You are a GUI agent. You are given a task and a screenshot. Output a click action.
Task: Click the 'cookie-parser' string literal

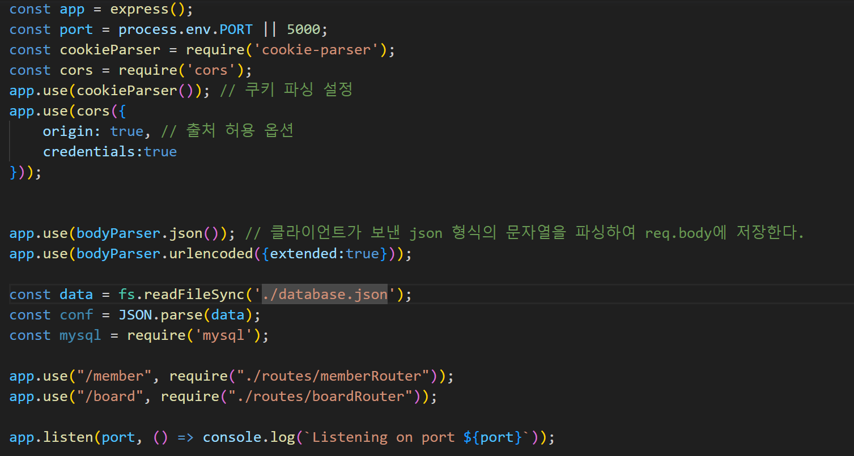316,50
